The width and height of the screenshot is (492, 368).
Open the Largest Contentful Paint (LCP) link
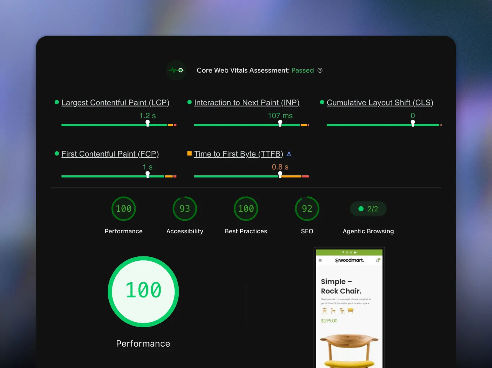tap(115, 103)
